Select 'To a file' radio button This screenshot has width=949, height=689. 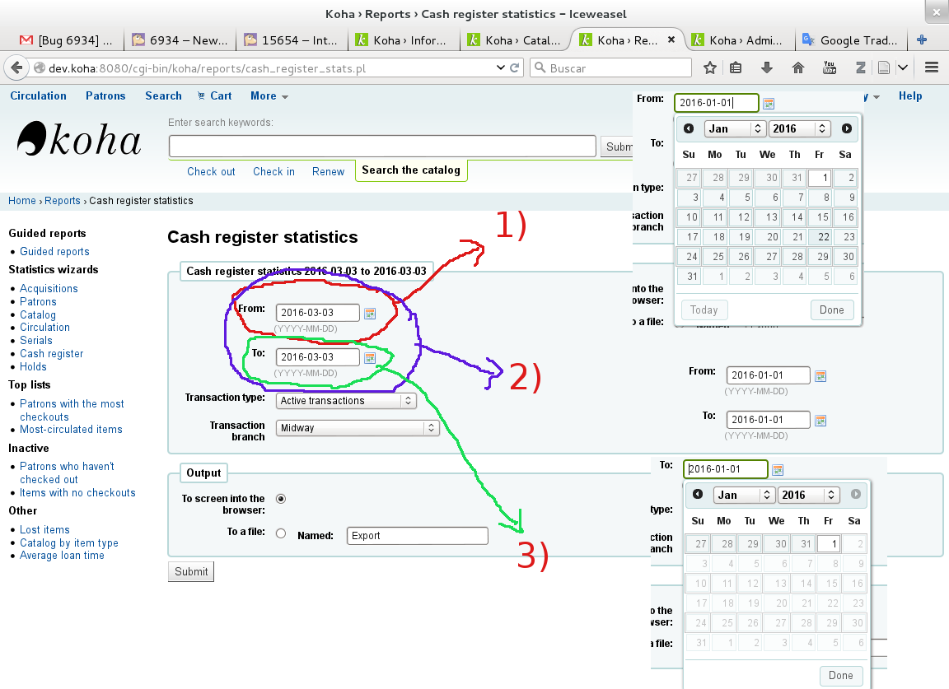click(x=281, y=533)
